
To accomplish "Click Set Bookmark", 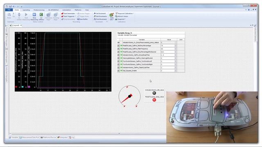I will 100,13.
